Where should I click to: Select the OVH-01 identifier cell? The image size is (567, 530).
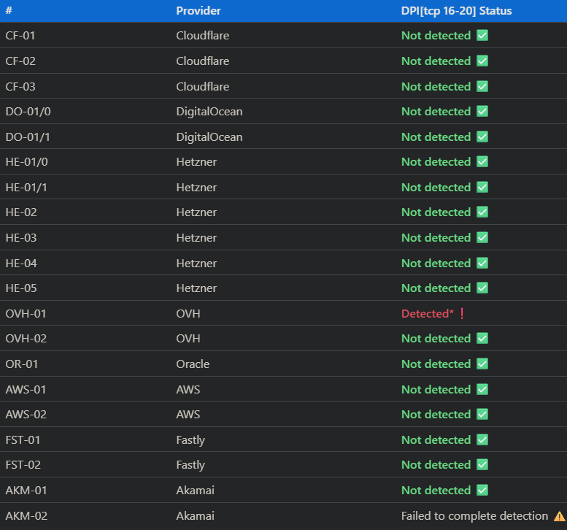point(26,314)
